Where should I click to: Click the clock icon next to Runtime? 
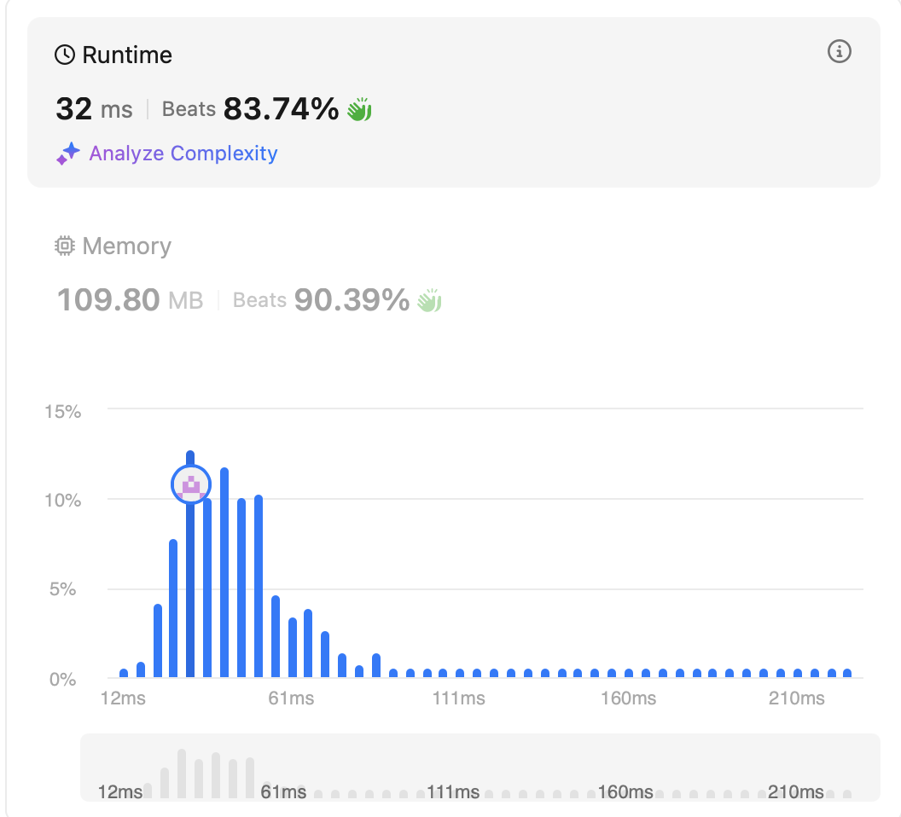coord(65,55)
